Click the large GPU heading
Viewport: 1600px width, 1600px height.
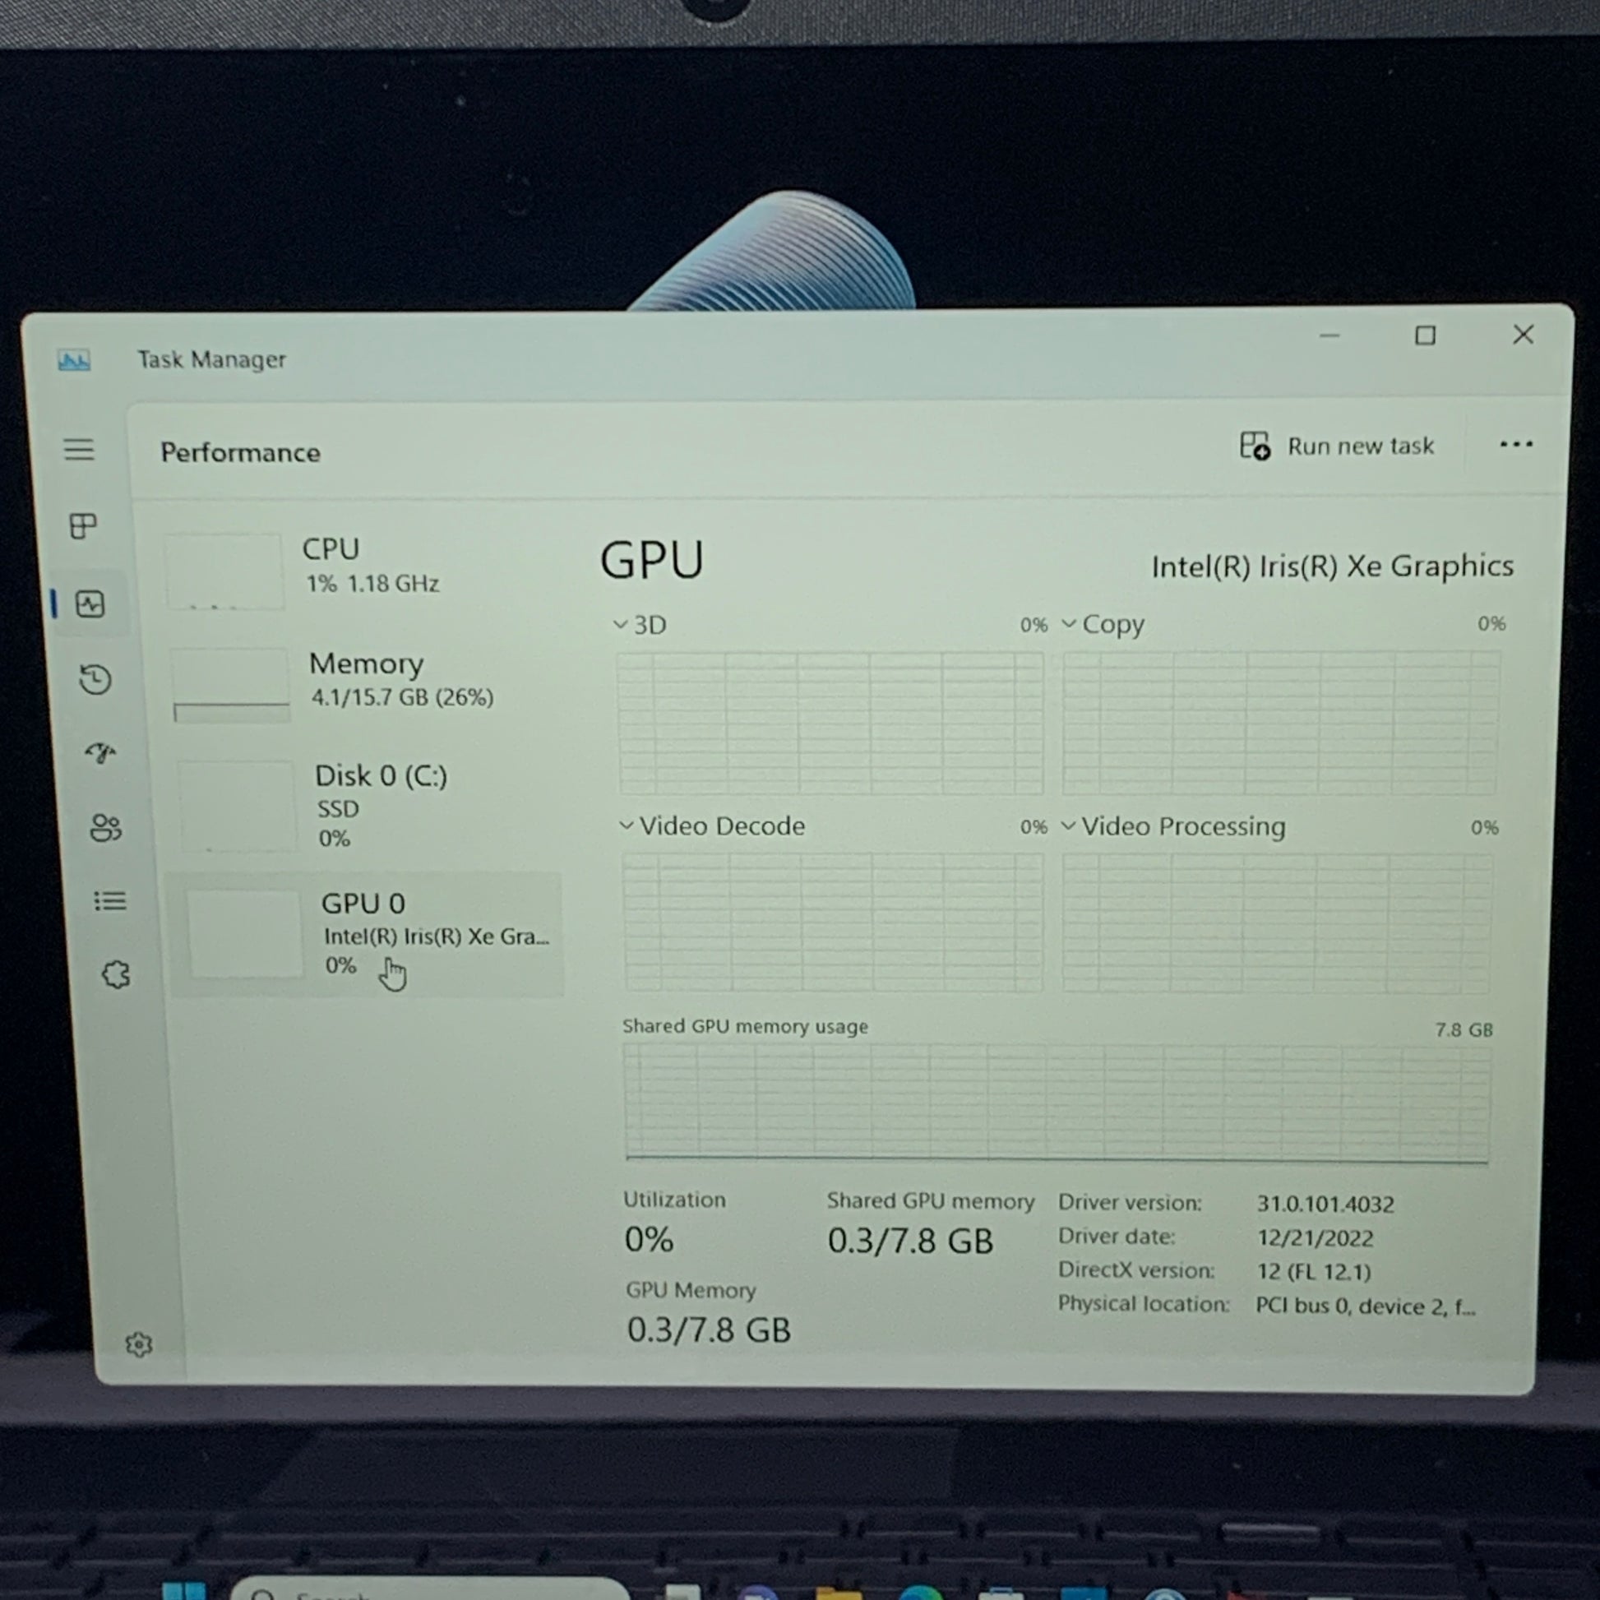click(652, 561)
